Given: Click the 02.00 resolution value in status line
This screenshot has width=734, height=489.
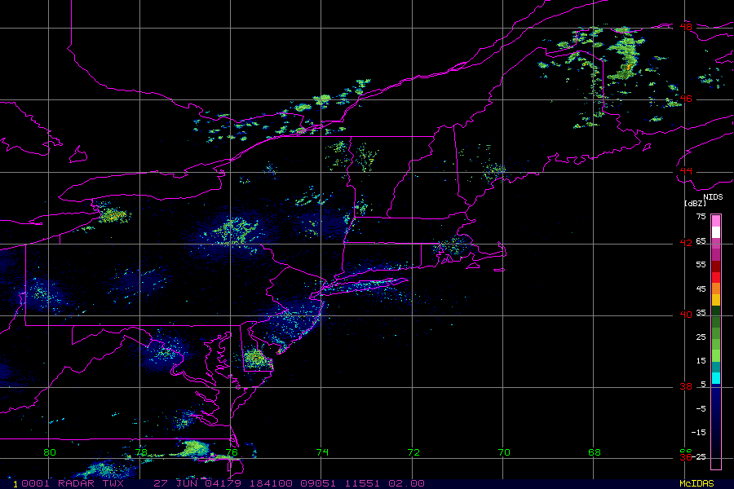Looking at the screenshot, I should tap(406, 483).
